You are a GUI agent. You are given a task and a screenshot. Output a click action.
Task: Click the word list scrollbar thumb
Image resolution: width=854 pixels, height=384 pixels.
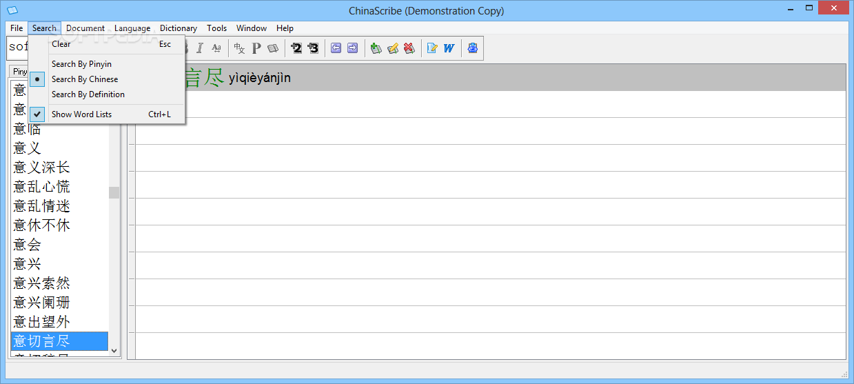point(114,192)
